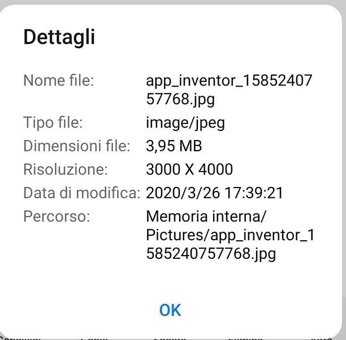Tap the partially hidden Condividi option

21,337
